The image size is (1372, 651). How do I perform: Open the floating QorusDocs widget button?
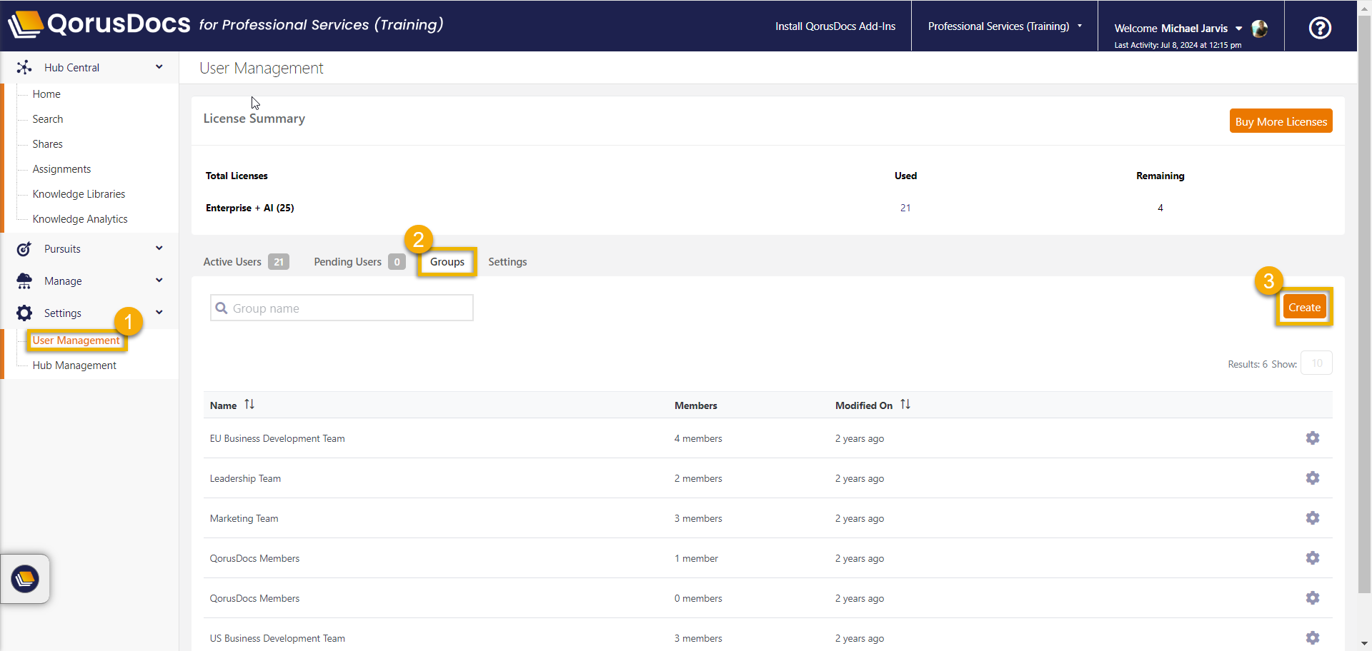25,579
